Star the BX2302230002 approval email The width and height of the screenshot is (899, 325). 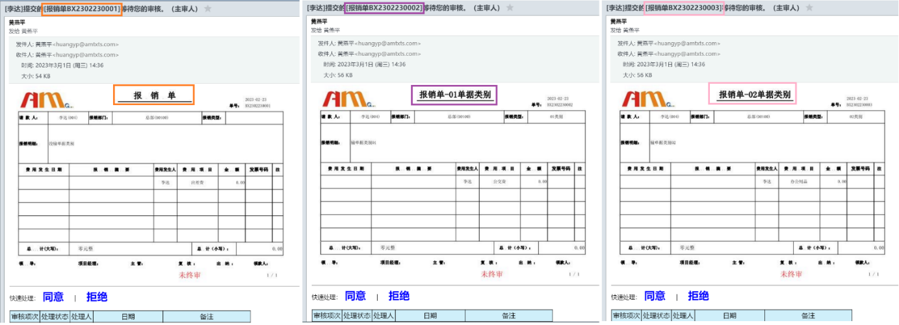510,8
